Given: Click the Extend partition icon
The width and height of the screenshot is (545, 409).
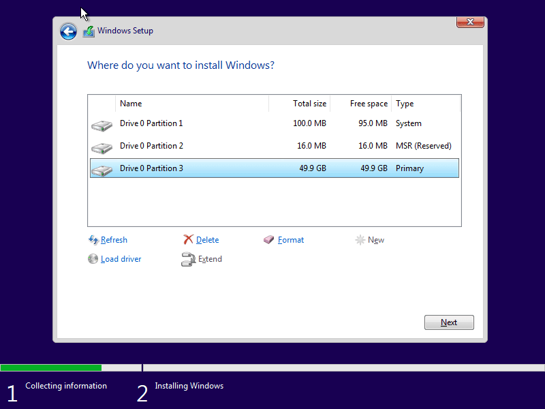Looking at the screenshot, I should tap(189, 259).
